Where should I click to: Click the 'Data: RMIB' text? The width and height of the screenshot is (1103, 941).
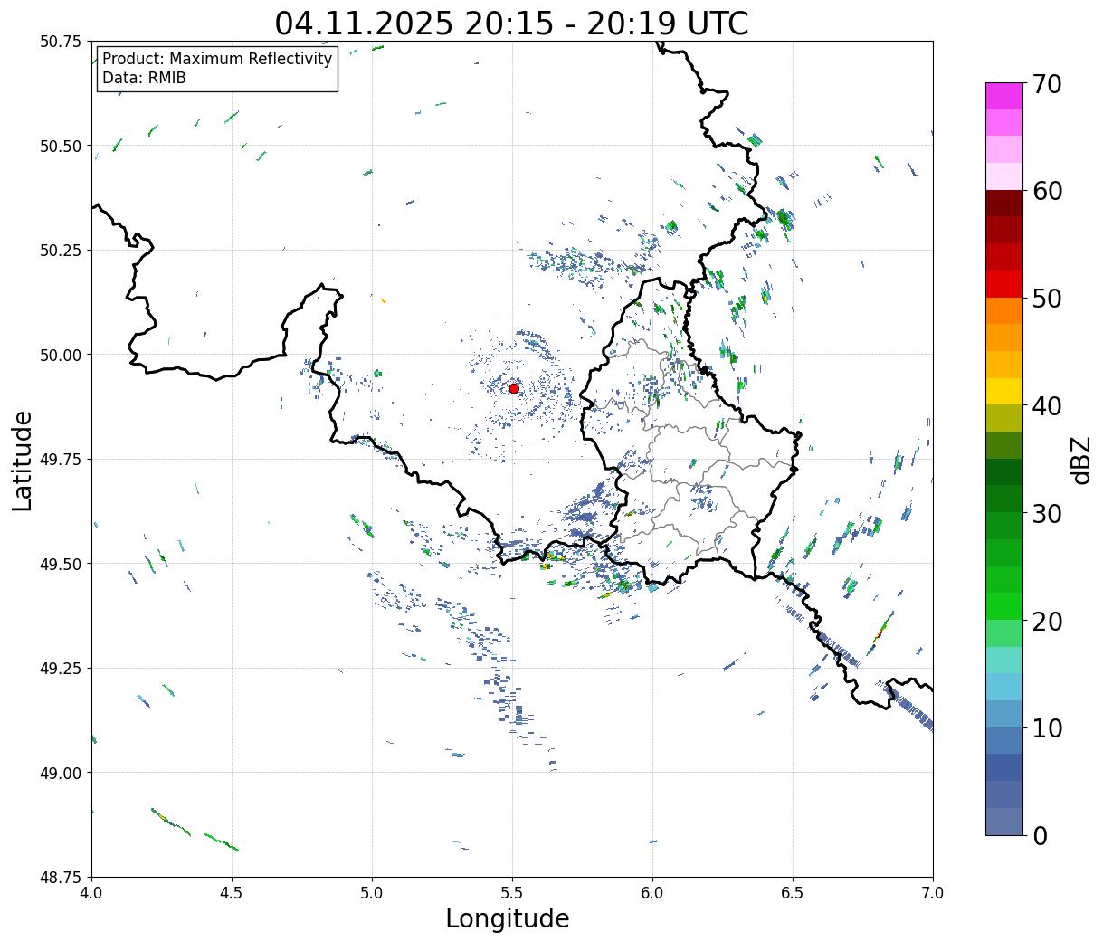click(x=144, y=78)
